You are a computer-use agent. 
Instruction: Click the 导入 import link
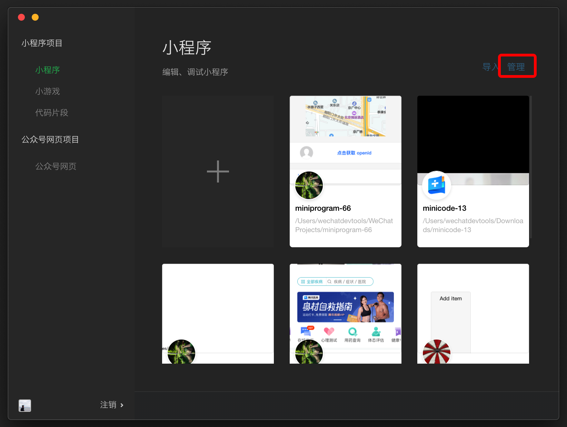click(x=490, y=67)
